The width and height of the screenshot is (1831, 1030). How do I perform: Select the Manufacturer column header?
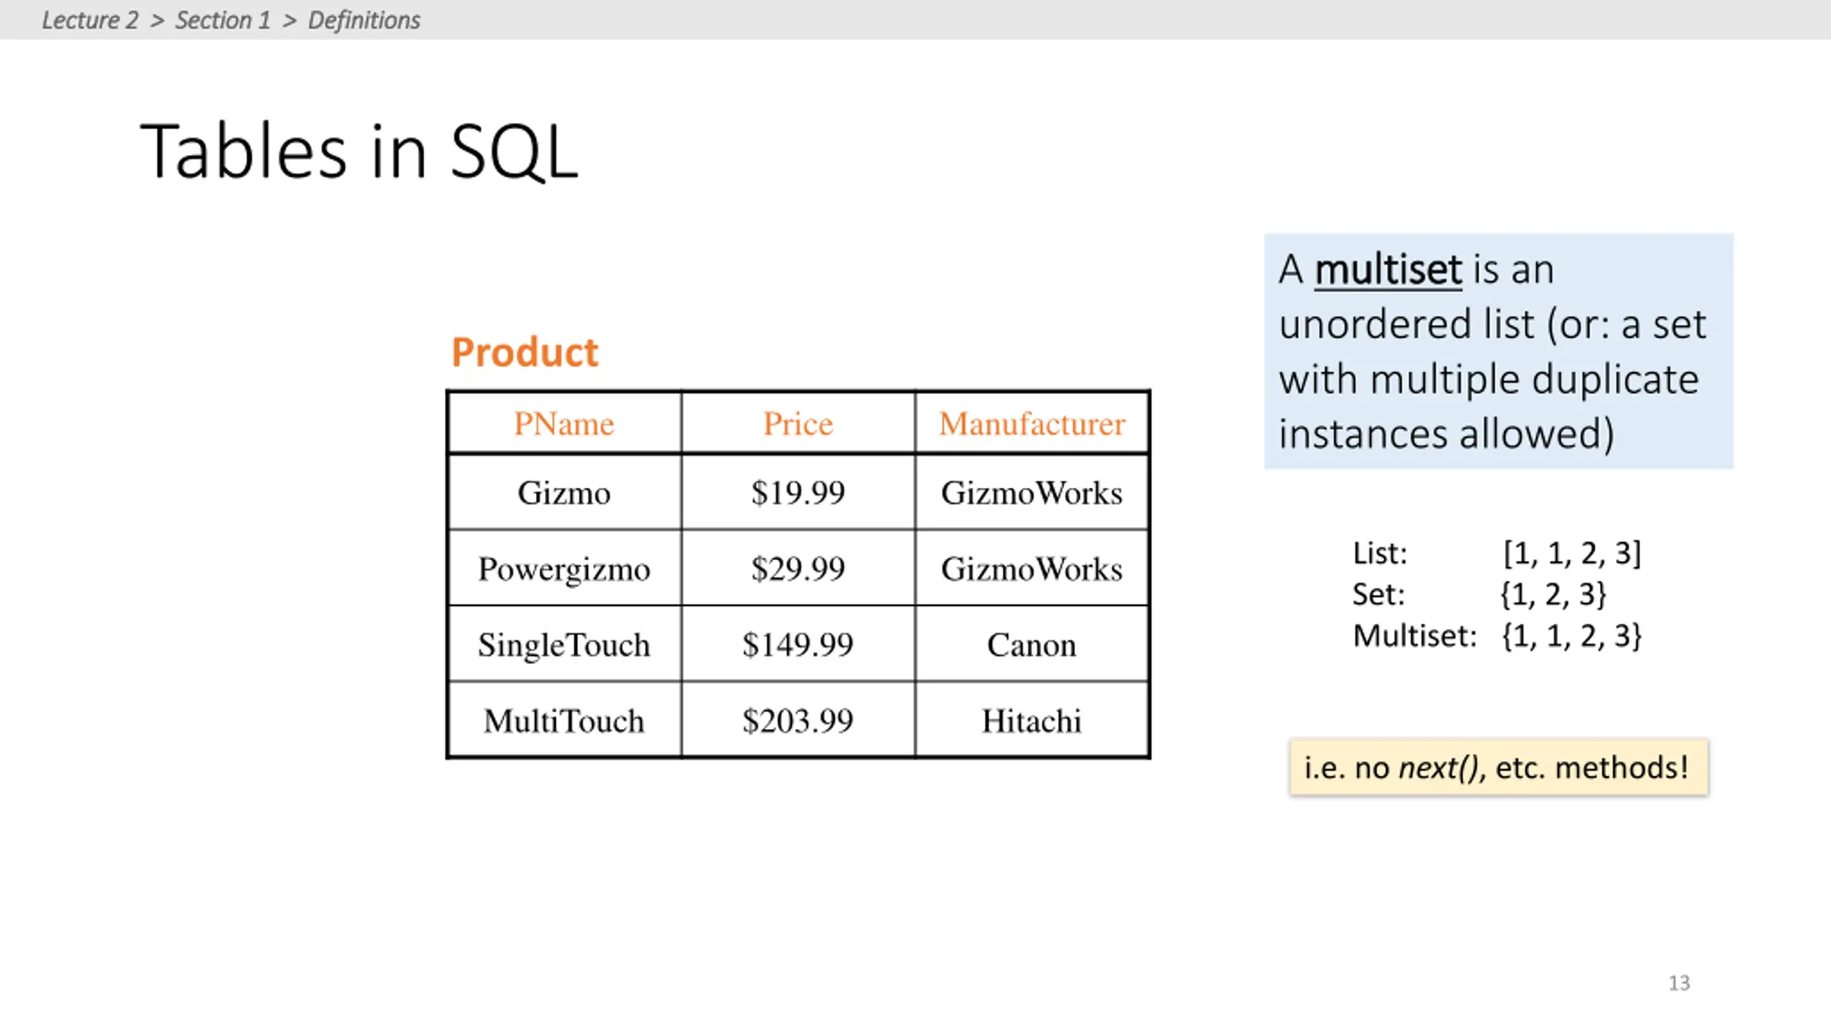(x=1032, y=423)
